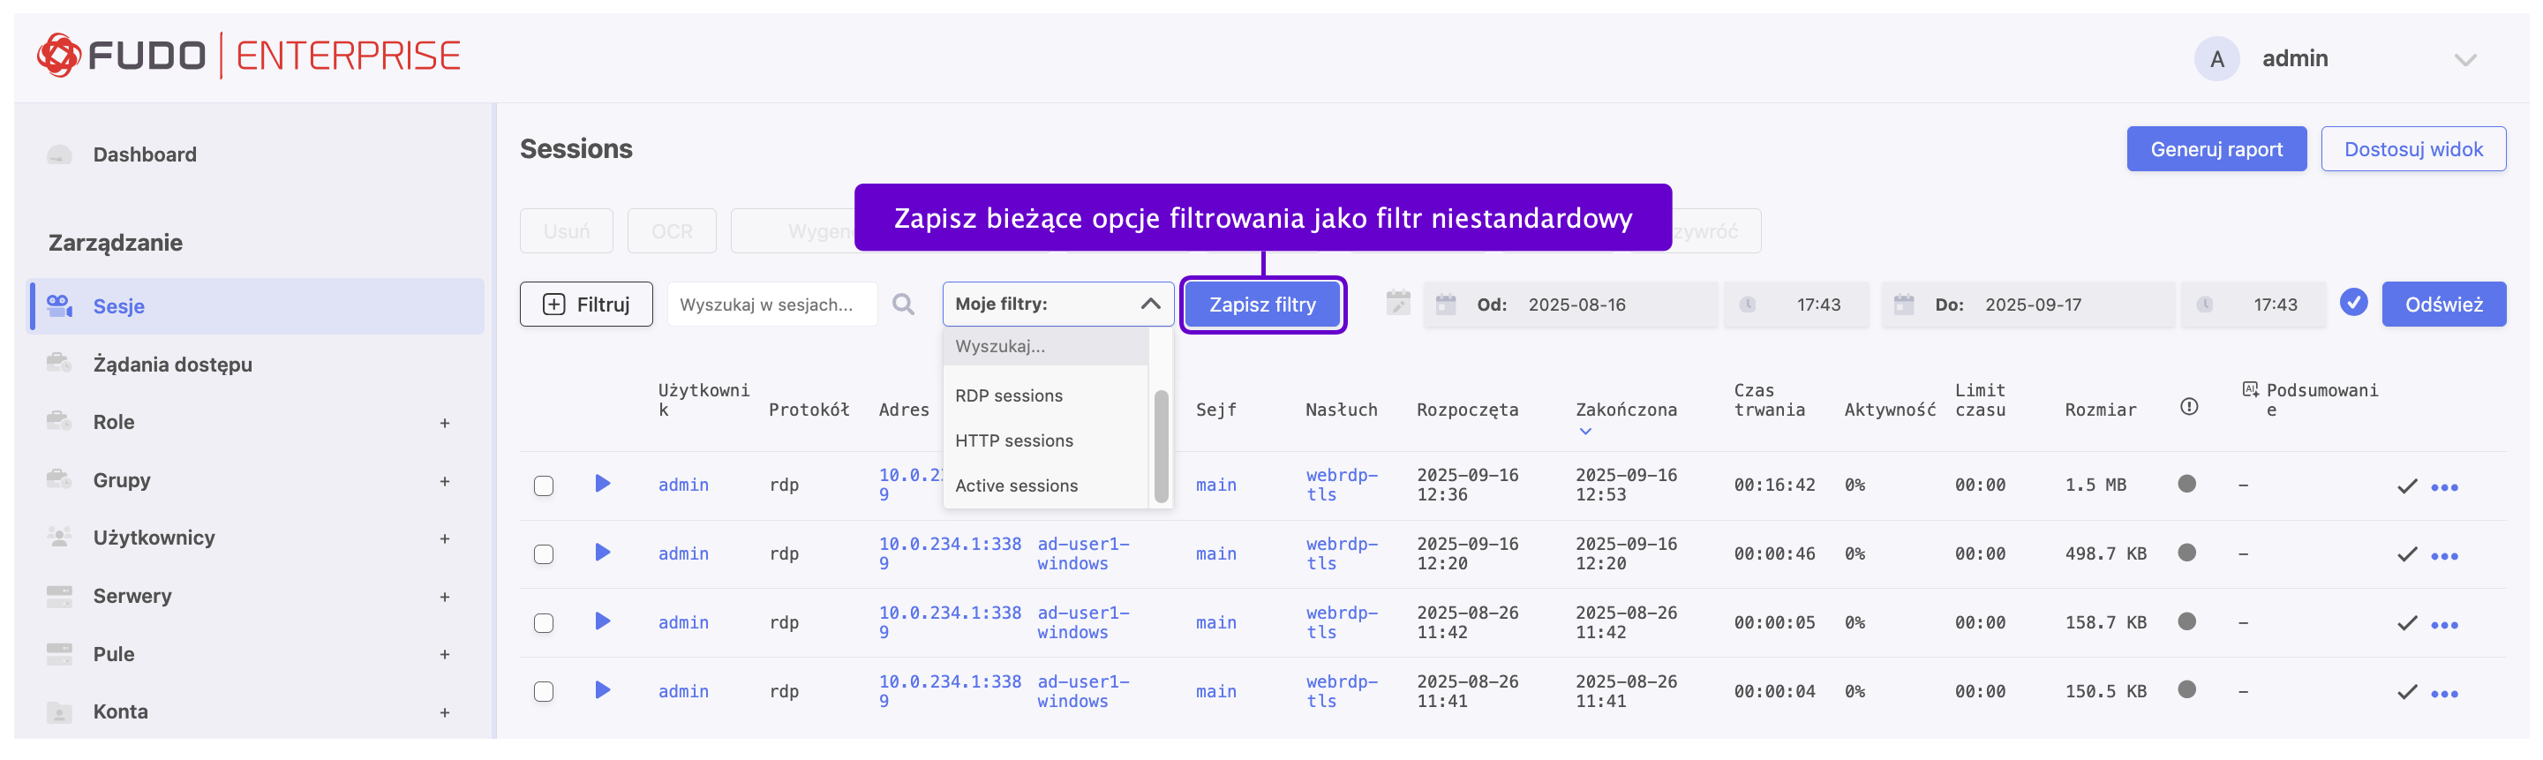
Task: Open the admin account dropdown chevron
Action: click(2465, 60)
